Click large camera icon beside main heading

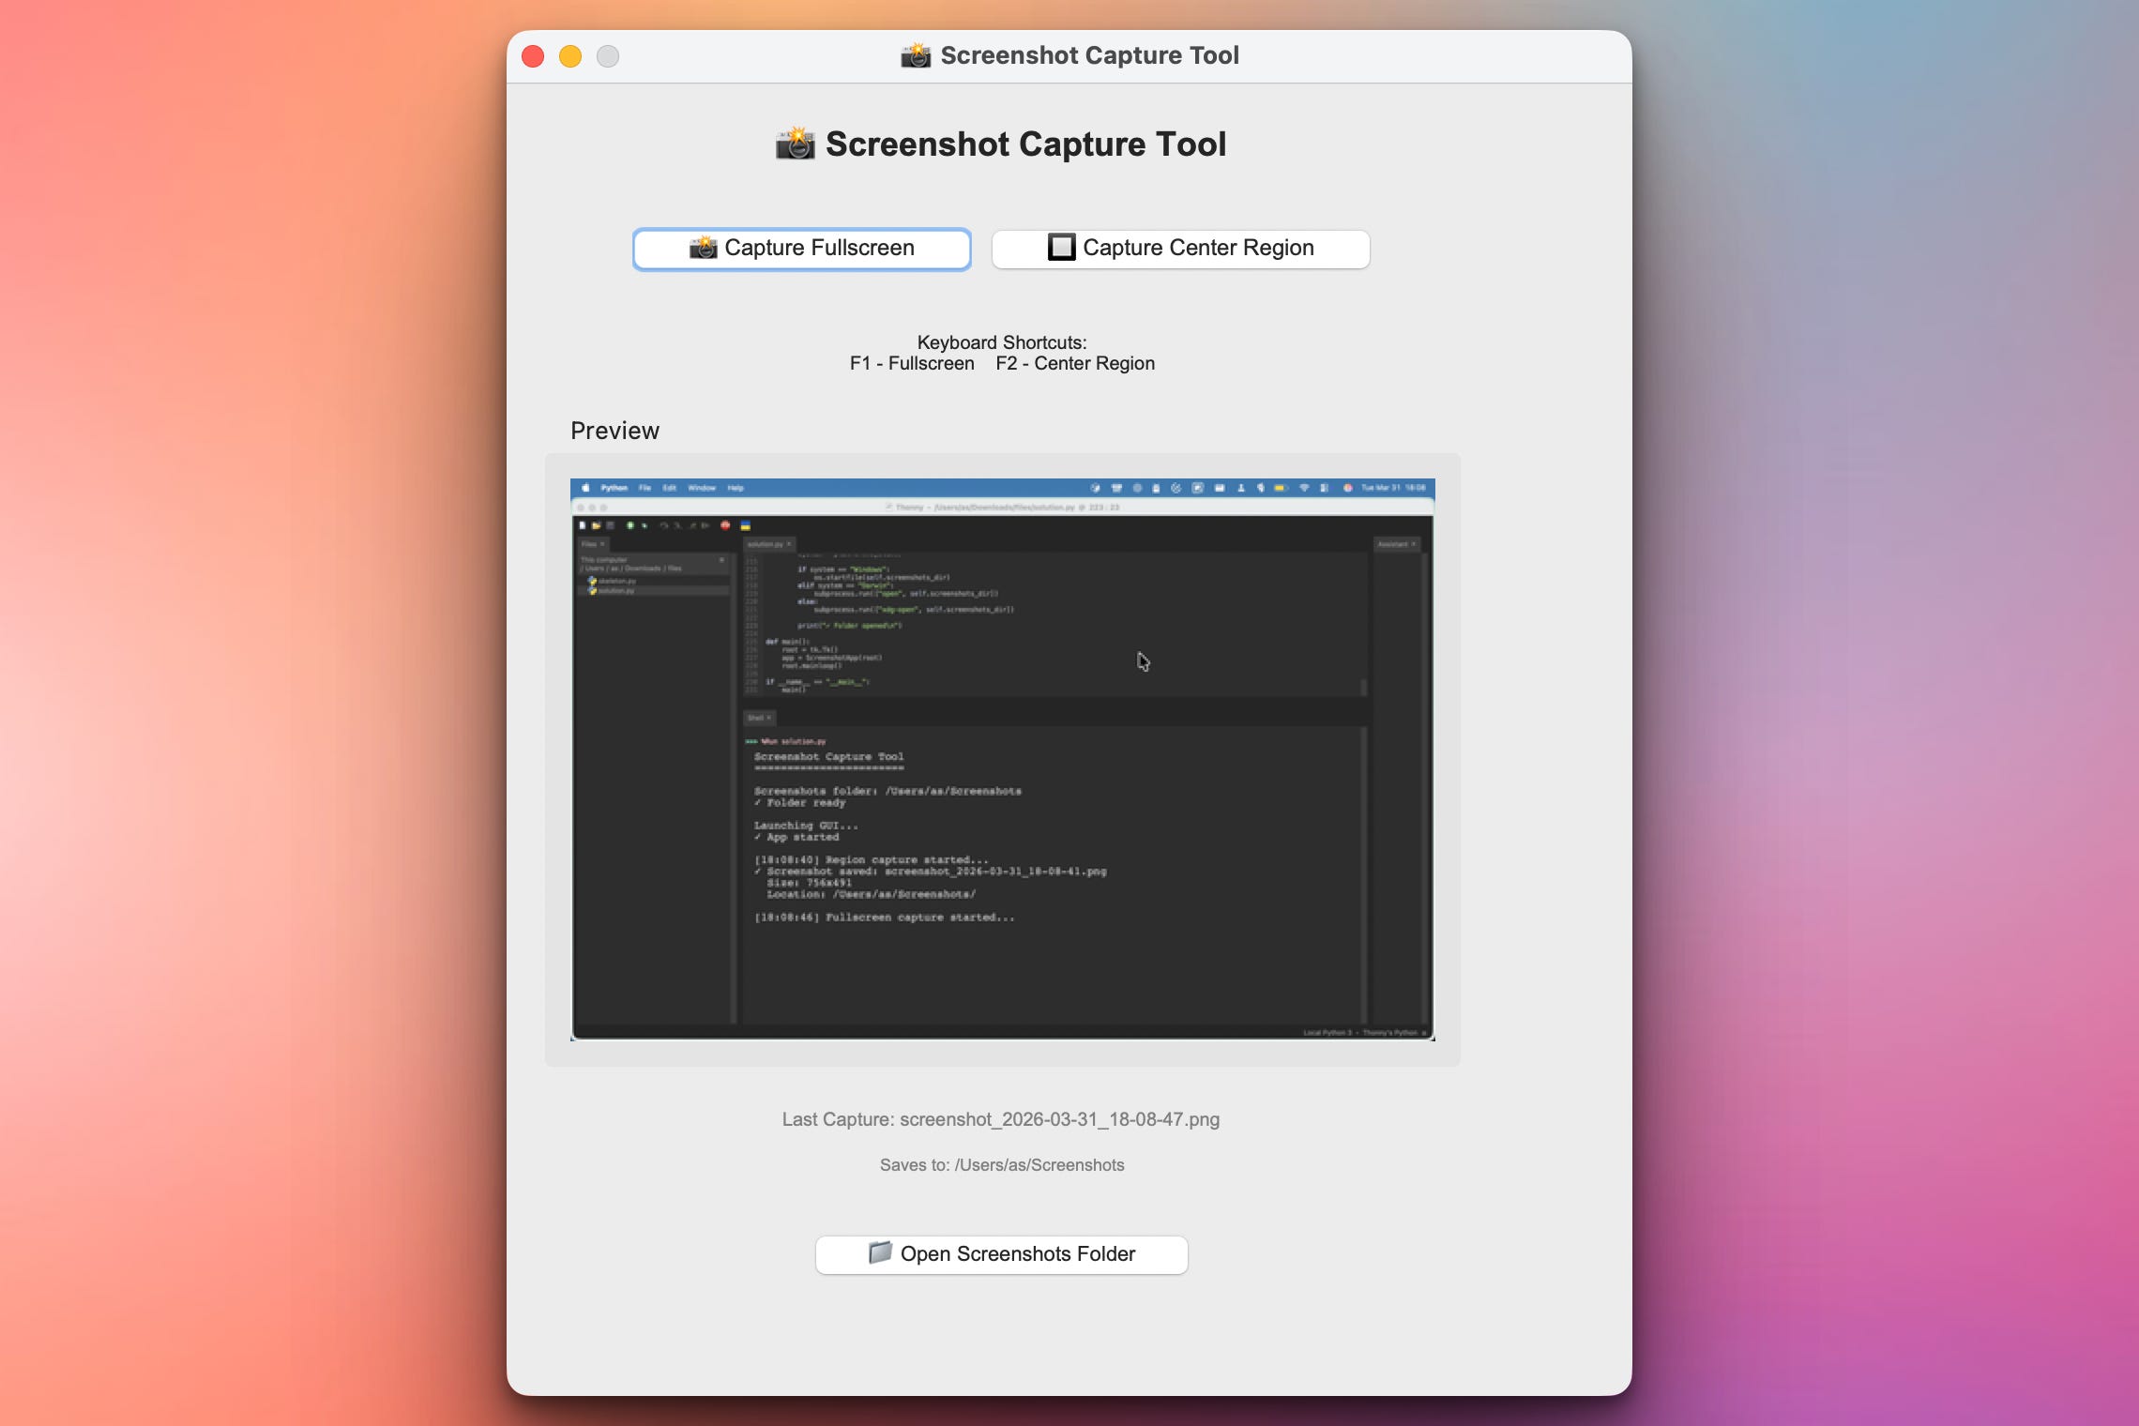pyautogui.click(x=795, y=144)
